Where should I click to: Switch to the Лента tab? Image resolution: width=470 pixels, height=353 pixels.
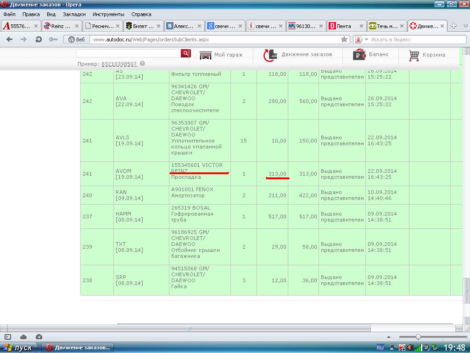[343, 26]
